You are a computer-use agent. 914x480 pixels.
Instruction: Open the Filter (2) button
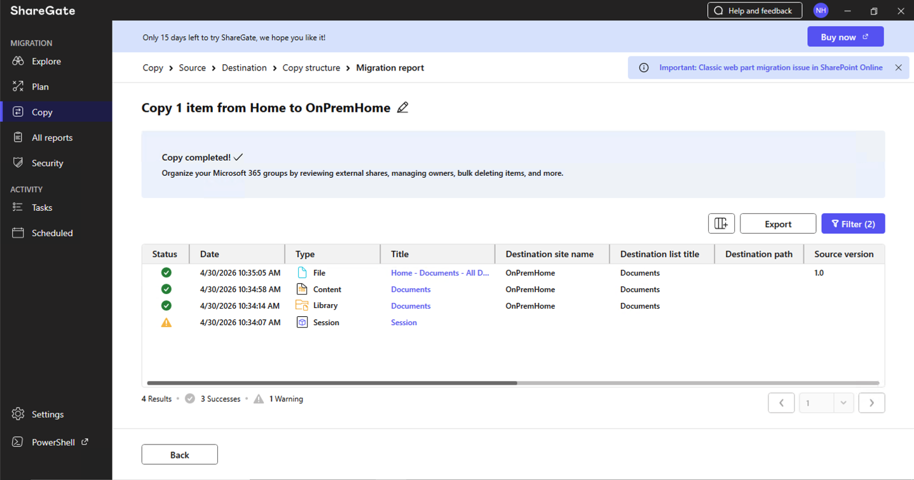tap(853, 223)
